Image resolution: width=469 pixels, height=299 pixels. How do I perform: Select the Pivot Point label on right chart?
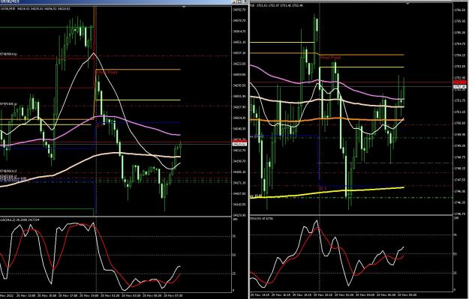(330, 58)
